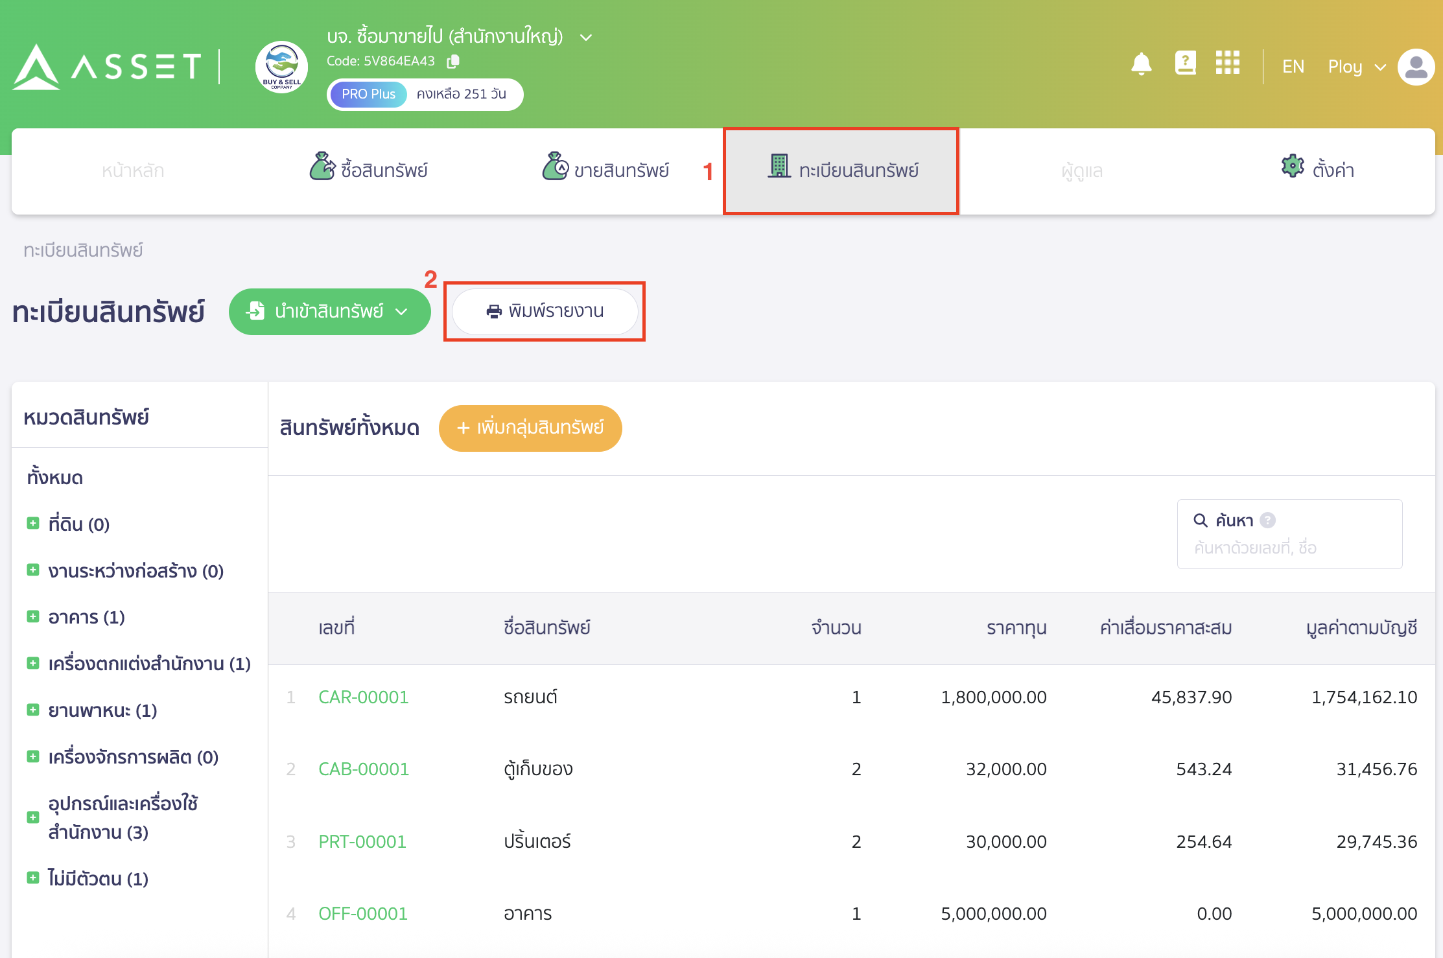1443x958 pixels.
Task: Expand the ยานพาหนะ (1) category plus icon
Action: pyautogui.click(x=33, y=710)
